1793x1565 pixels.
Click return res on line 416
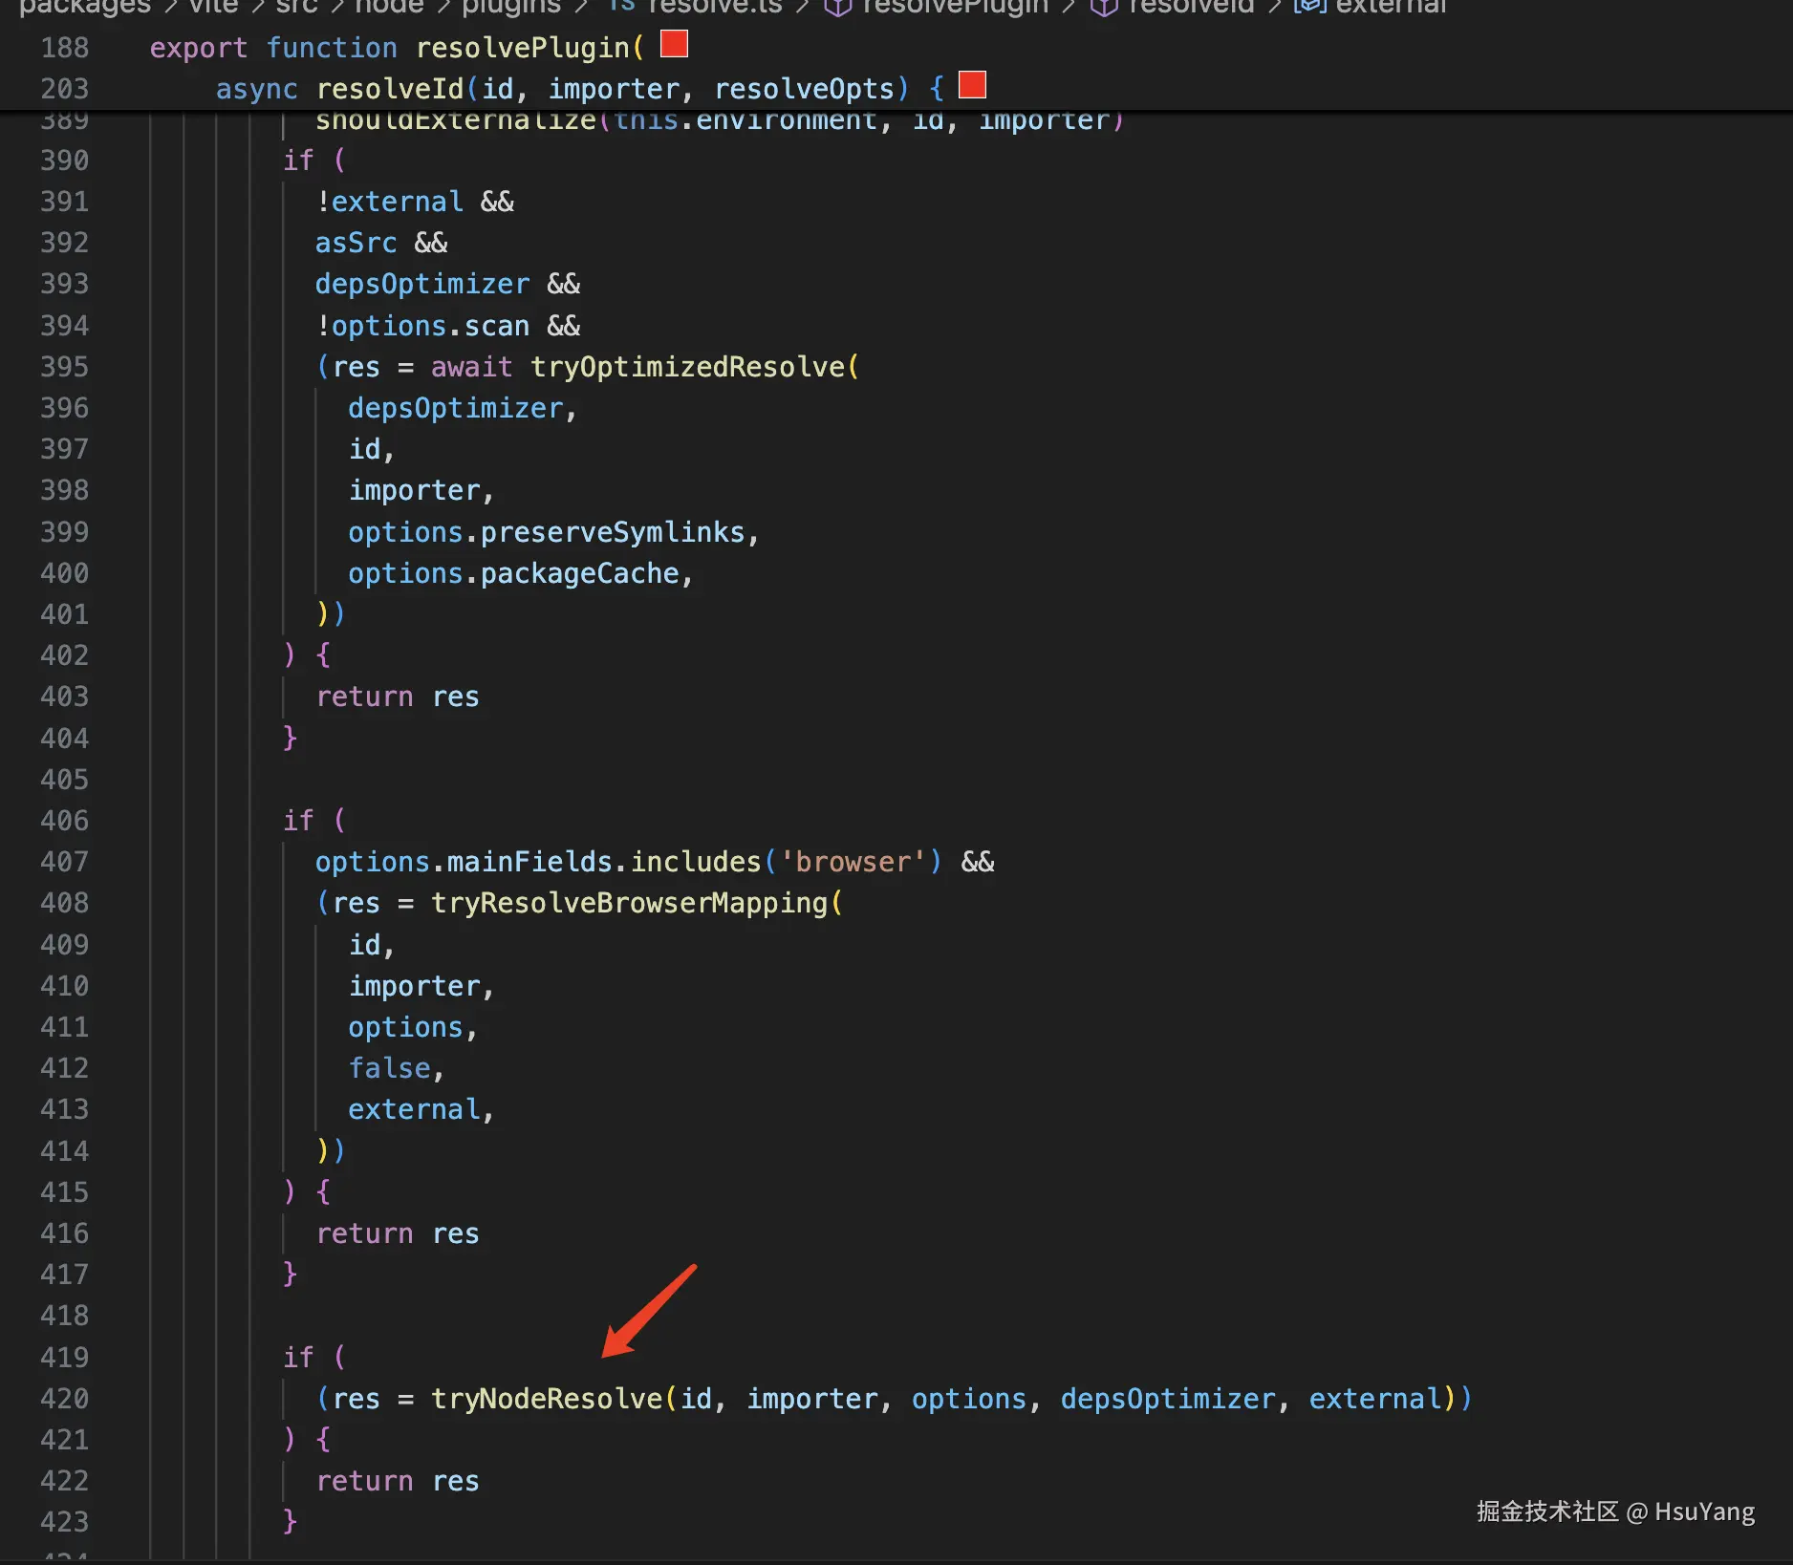pos(398,1233)
